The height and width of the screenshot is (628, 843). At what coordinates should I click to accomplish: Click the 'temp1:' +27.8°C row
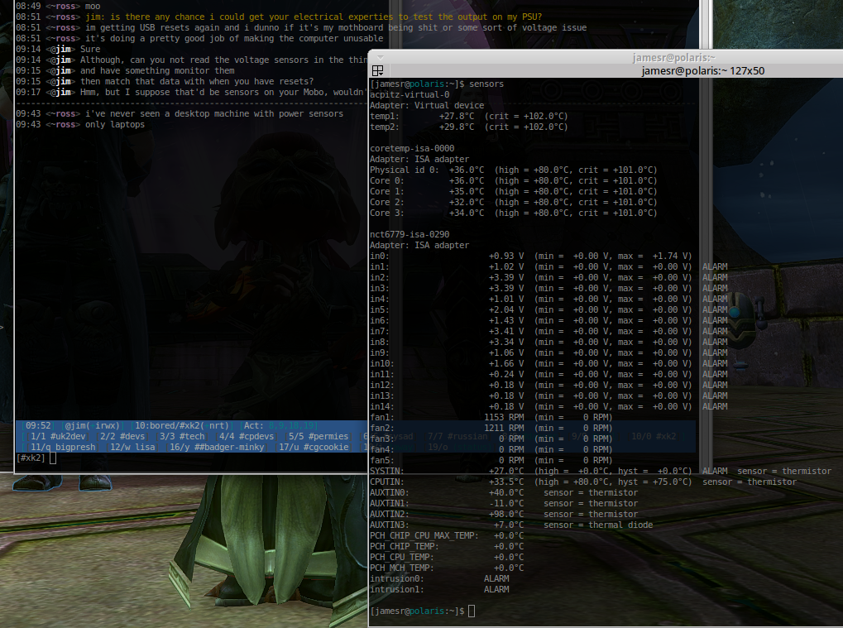(469, 116)
